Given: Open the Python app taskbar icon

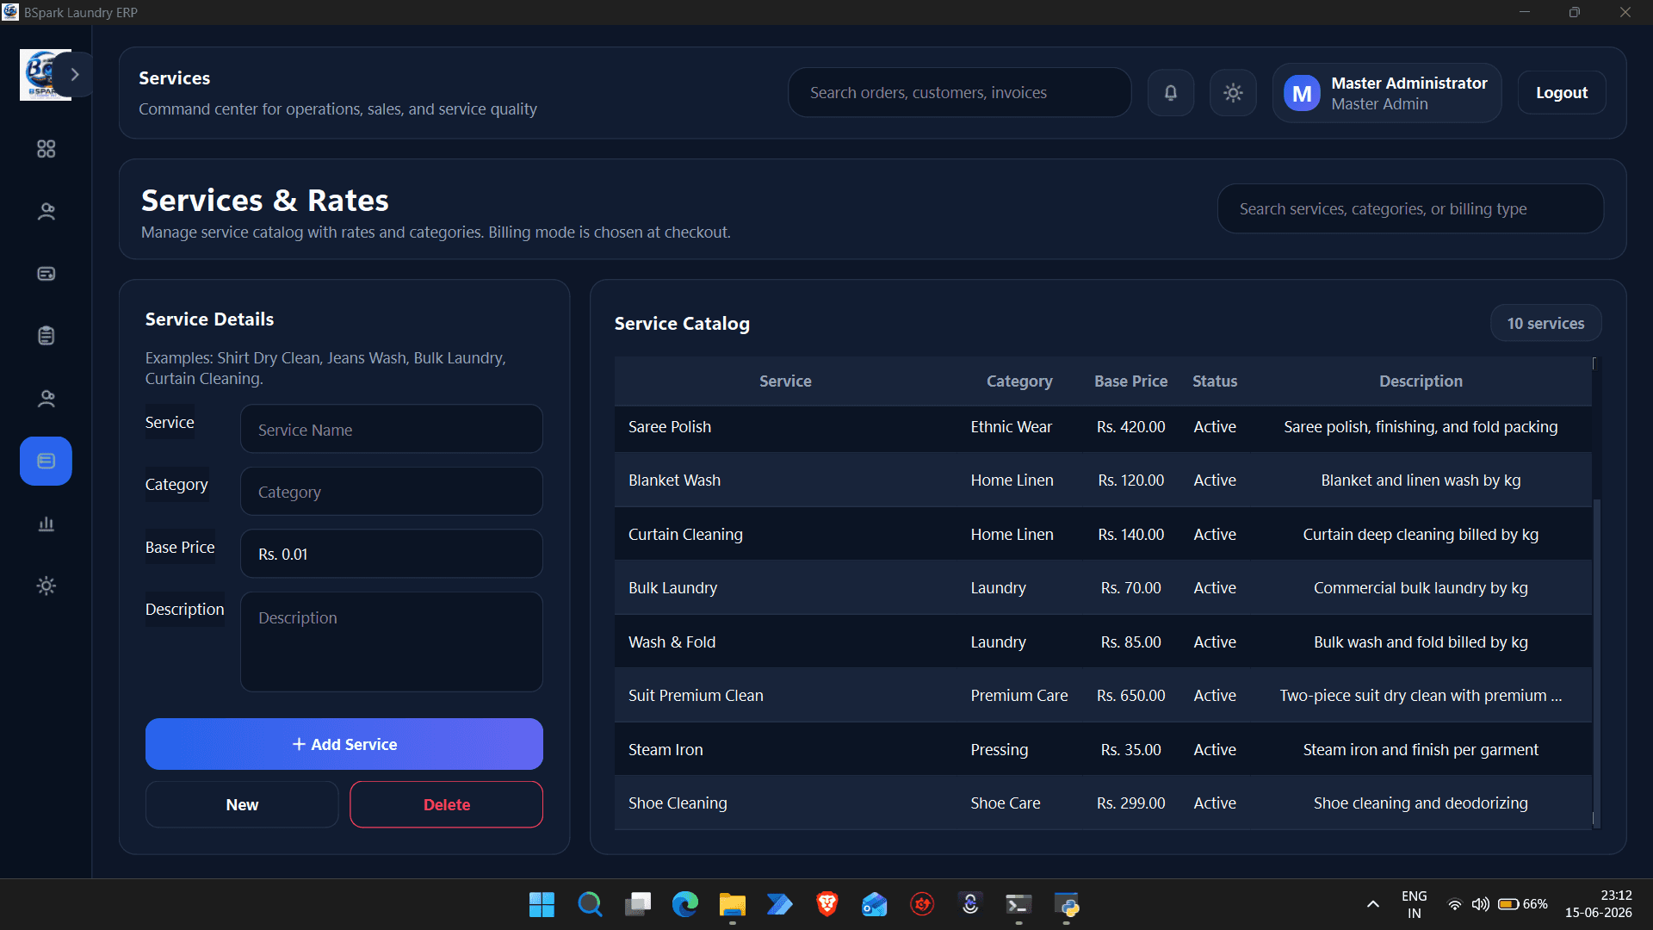Looking at the screenshot, I should click(1067, 904).
